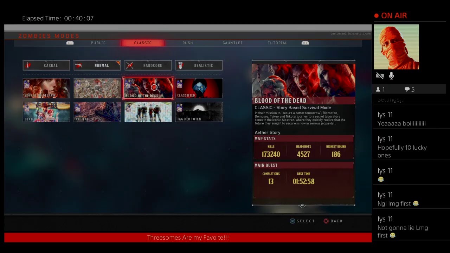Click the Aether Story label
The width and height of the screenshot is (450, 253).
coord(268,132)
